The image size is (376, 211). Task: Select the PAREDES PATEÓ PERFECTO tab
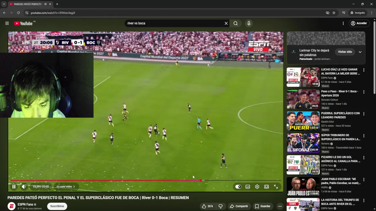[x=28, y=4]
